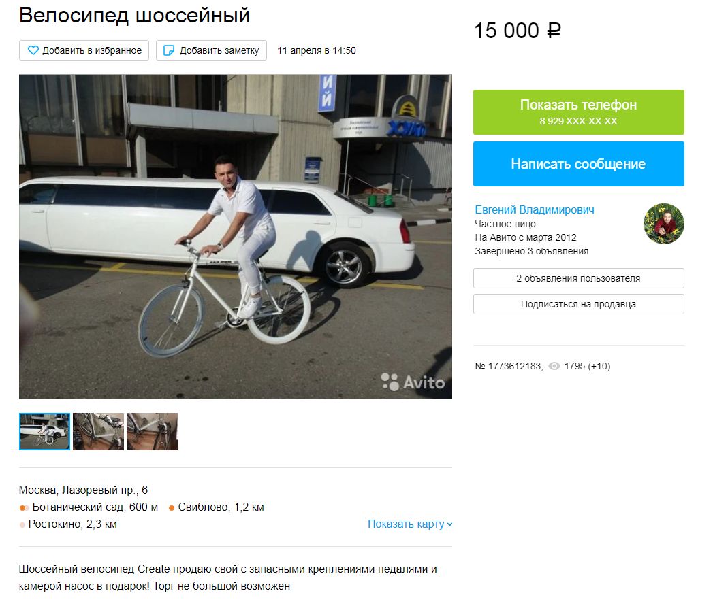Click the chevron next to Показать карту
Viewport: 713px width, 604px height.
point(449,524)
